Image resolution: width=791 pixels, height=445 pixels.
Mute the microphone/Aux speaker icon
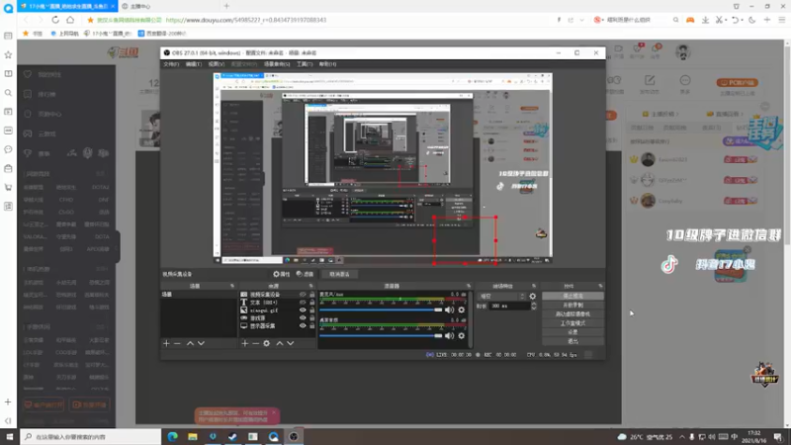pyautogui.click(x=449, y=310)
